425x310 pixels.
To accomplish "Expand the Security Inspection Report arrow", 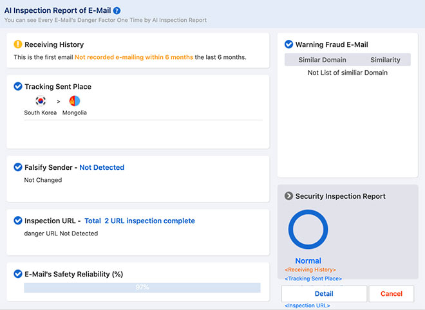I will pos(289,196).
